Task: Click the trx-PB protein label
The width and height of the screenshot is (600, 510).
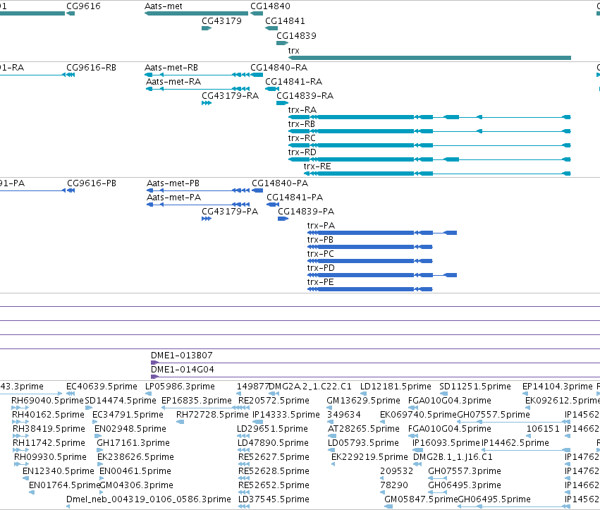Action: click(320, 240)
